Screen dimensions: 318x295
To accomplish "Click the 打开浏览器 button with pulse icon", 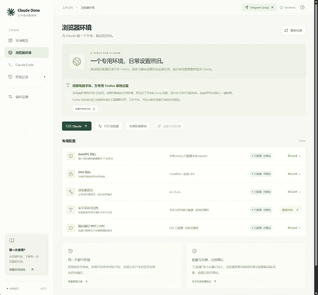I will tap(109, 126).
